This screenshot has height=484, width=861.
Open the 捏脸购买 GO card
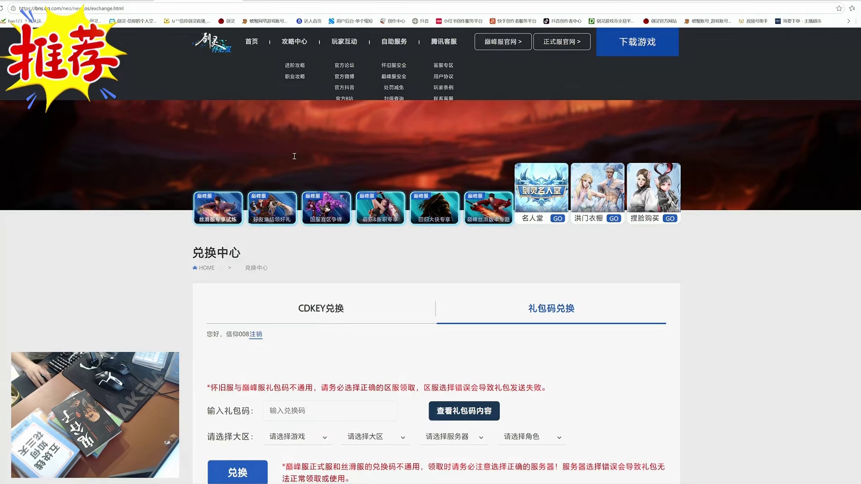[x=653, y=193]
